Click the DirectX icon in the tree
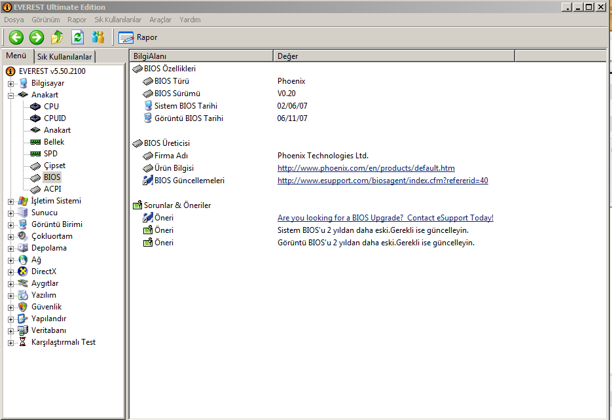Image resolution: width=612 pixels, height=420 pixels. 23,271
